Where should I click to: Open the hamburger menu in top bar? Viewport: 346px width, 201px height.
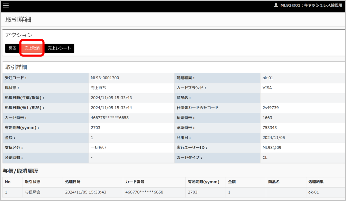[6, 6]
